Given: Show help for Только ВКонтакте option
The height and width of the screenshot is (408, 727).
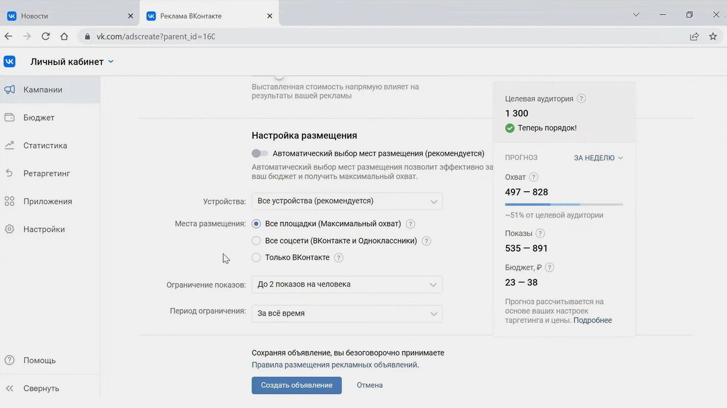Looking at the screenshot, I should (339, 257).
